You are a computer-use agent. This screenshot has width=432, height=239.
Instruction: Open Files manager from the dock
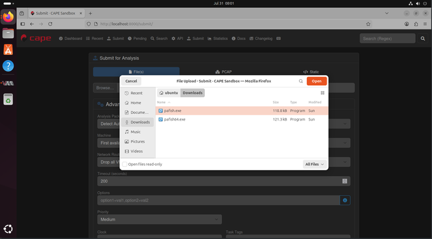click(x=8, y=33)
